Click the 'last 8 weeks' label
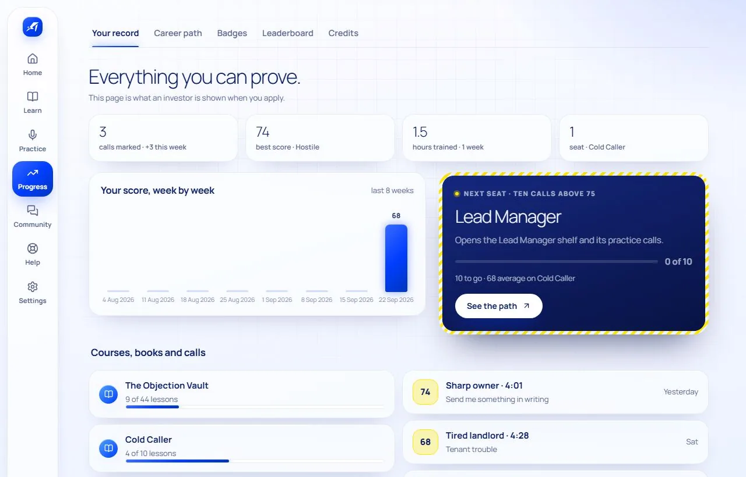The height and width of the screenshot is (477, 746). click(x=392, y=190)
